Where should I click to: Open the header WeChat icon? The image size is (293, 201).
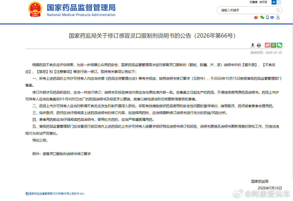pyautogui.click(x=262, y=17)
